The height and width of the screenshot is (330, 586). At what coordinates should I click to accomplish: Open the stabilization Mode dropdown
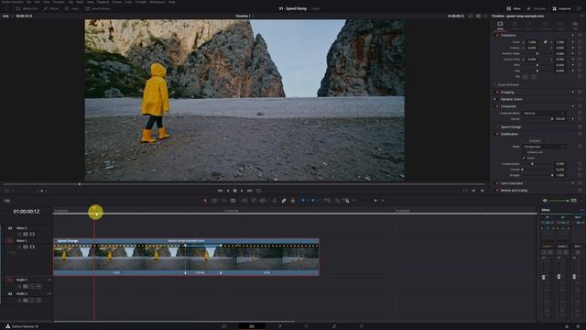[x=544, y=147]
